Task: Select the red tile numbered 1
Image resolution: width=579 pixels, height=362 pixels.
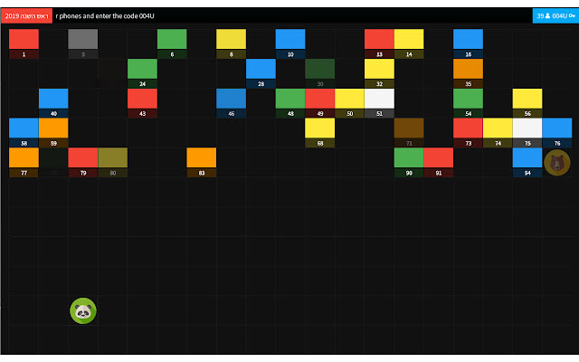Action: [x=24, y=43]
